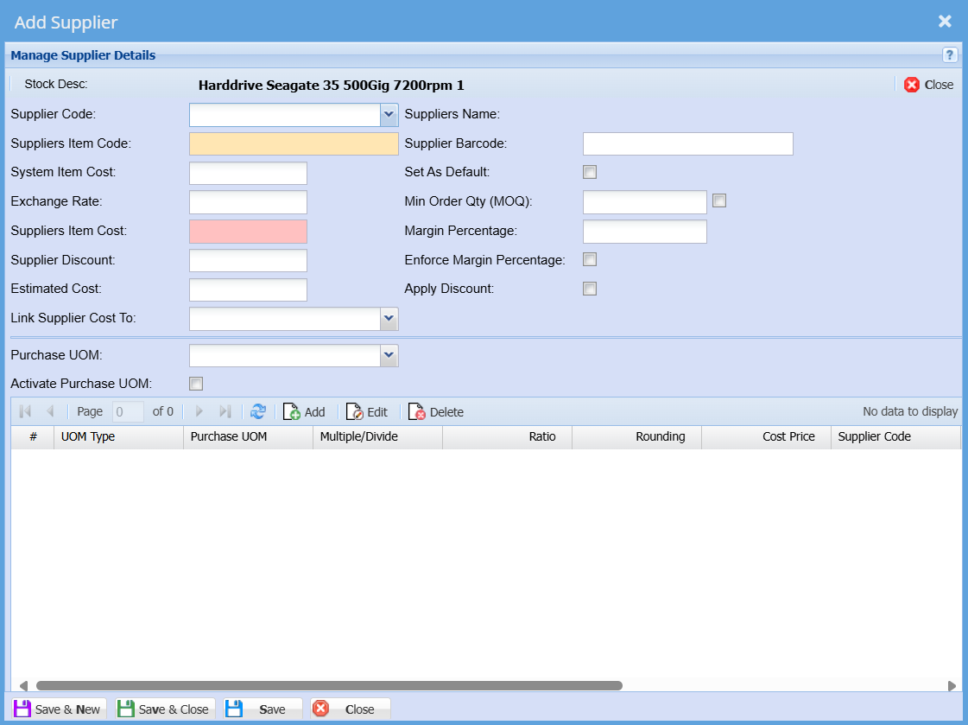Toggle the Apply Discount checkbox
Image resolution: width=968 pixels, height=725 pixels.
(590, 289)
